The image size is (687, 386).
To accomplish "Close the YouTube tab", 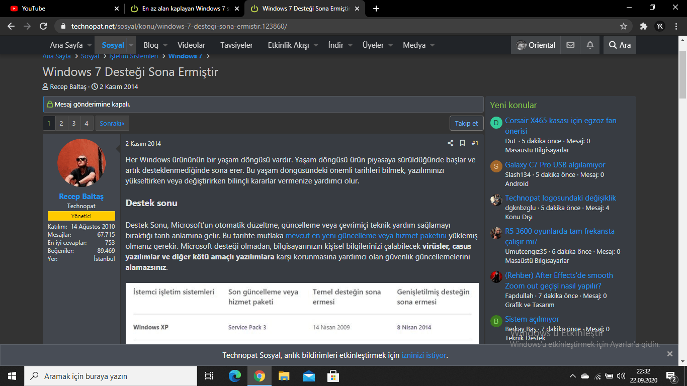I will coord(117,9).
